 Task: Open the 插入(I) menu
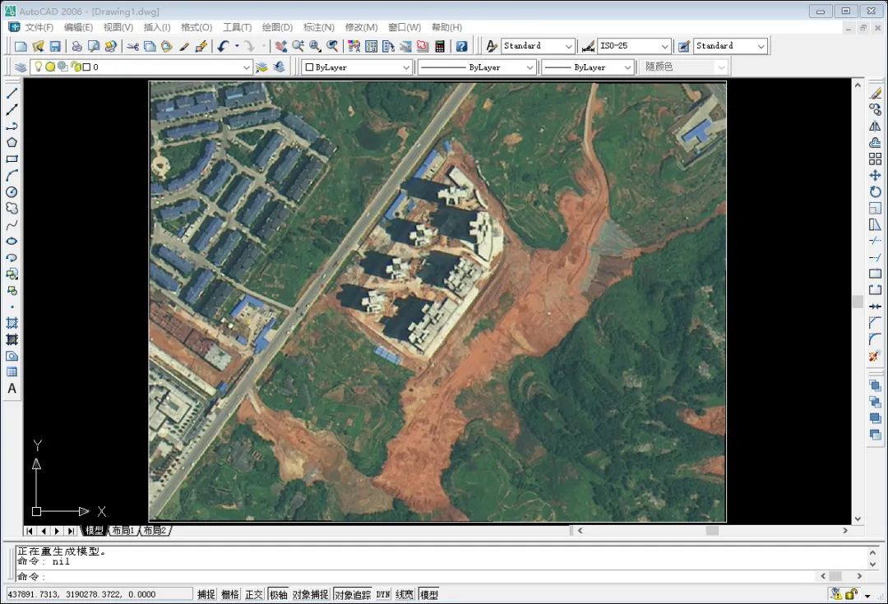pos(157,27)
